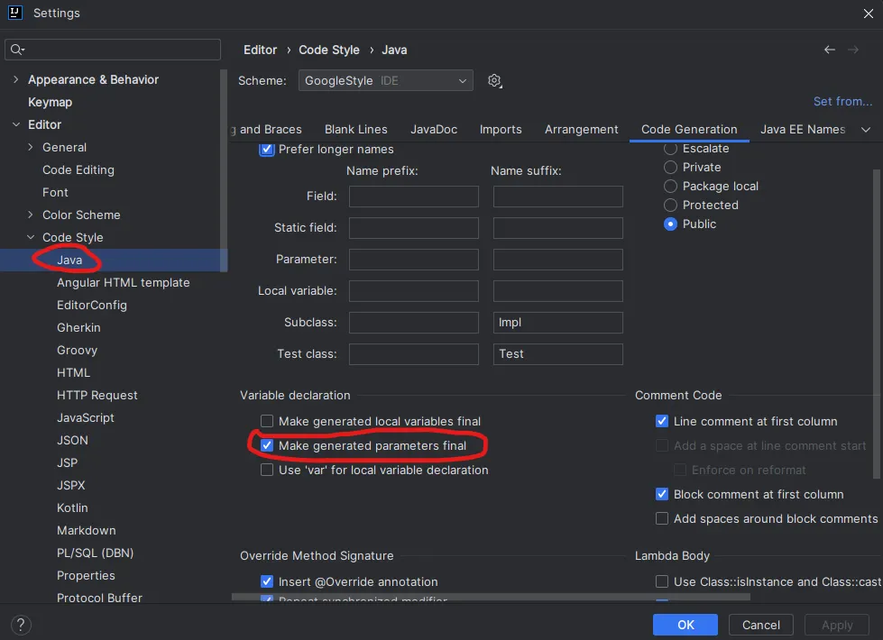The width and height of the screenshot is (883, 640).
Task: Select the Escalate visibility radio button
Action: (x=670, y=149)
